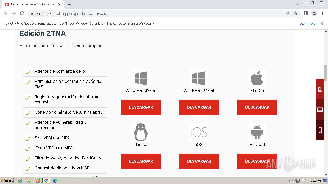Click Chrome icon in taskbar
The width and height of the screenshot is (328, 184).
click(46, 181)
